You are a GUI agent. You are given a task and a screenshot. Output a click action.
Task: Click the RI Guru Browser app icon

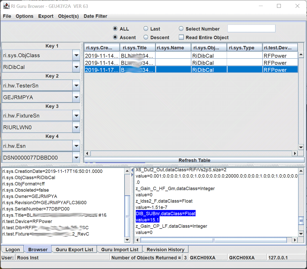[x=7, y=6]
